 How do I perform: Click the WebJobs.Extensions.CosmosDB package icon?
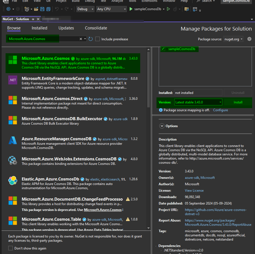(x=13, y=160)
